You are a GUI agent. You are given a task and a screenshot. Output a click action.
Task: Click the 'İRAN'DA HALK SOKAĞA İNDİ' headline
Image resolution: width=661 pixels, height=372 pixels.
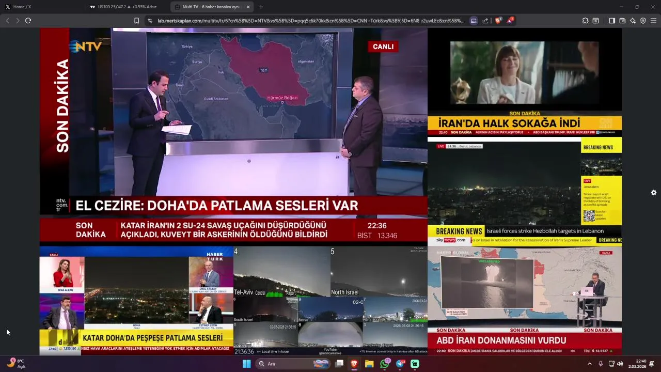[509, 123]
